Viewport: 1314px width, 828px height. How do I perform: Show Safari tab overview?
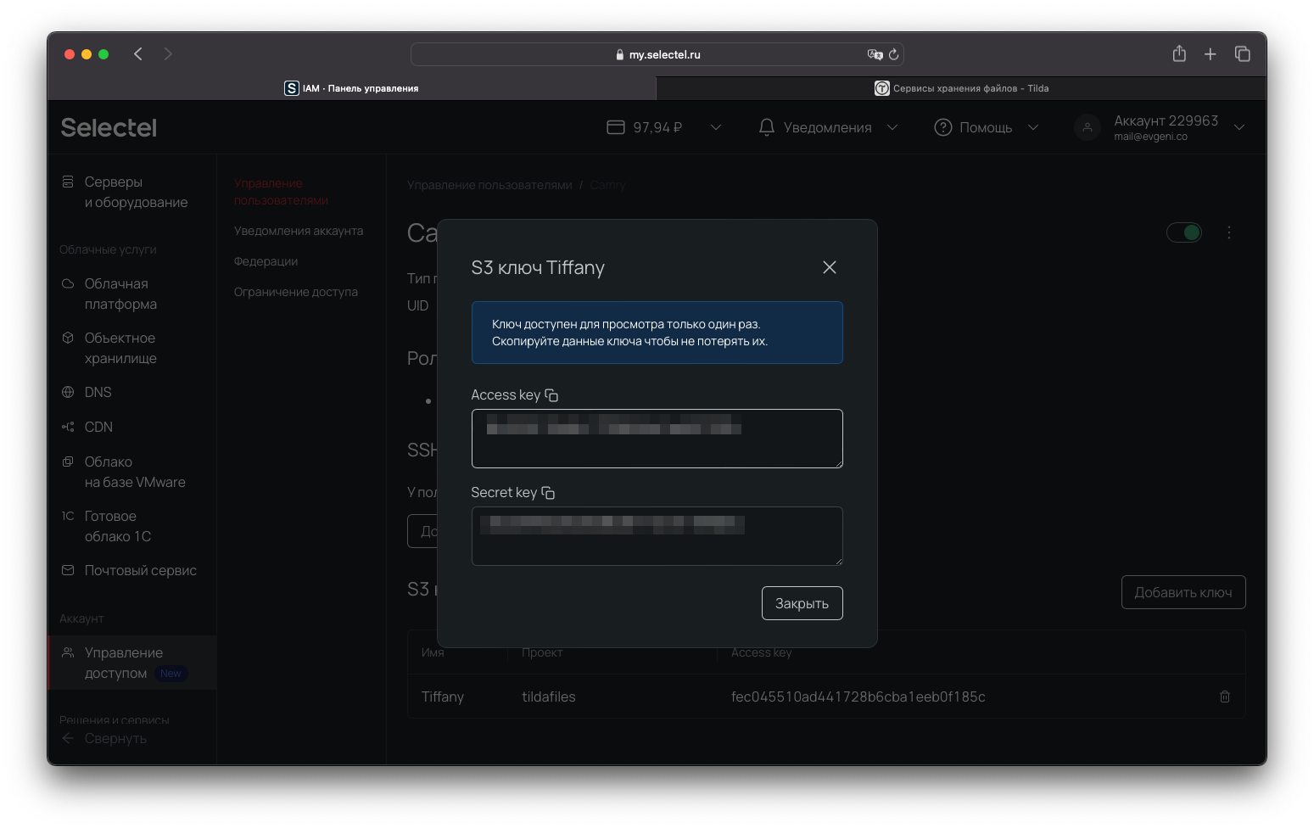coord(1243,53)
